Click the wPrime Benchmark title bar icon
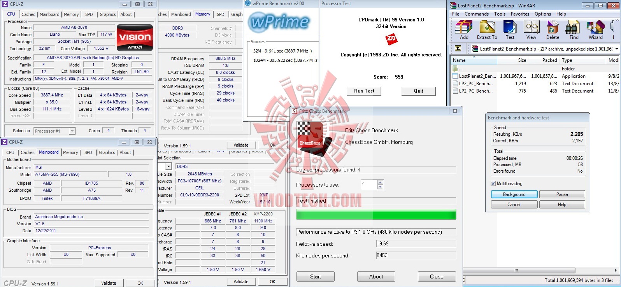 248,3
